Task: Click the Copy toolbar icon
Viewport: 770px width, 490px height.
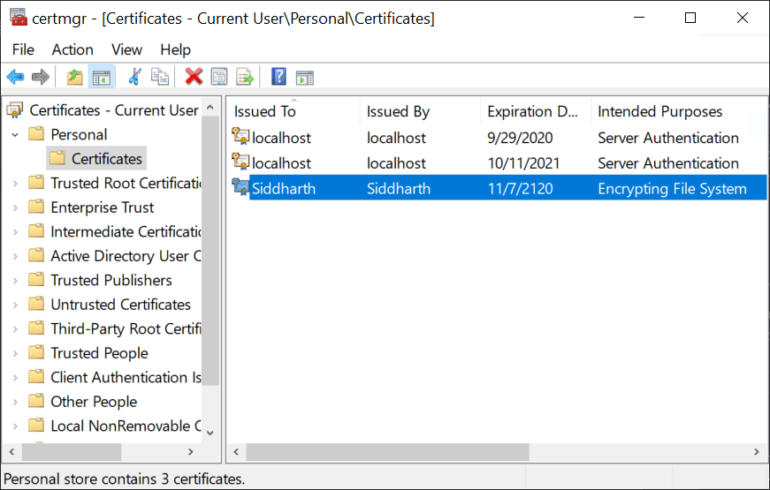Action: (160, 77)
